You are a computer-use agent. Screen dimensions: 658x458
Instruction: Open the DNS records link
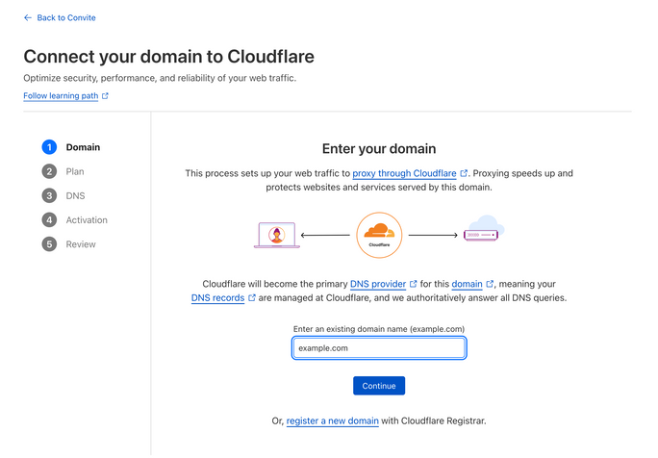click(217, 298)
